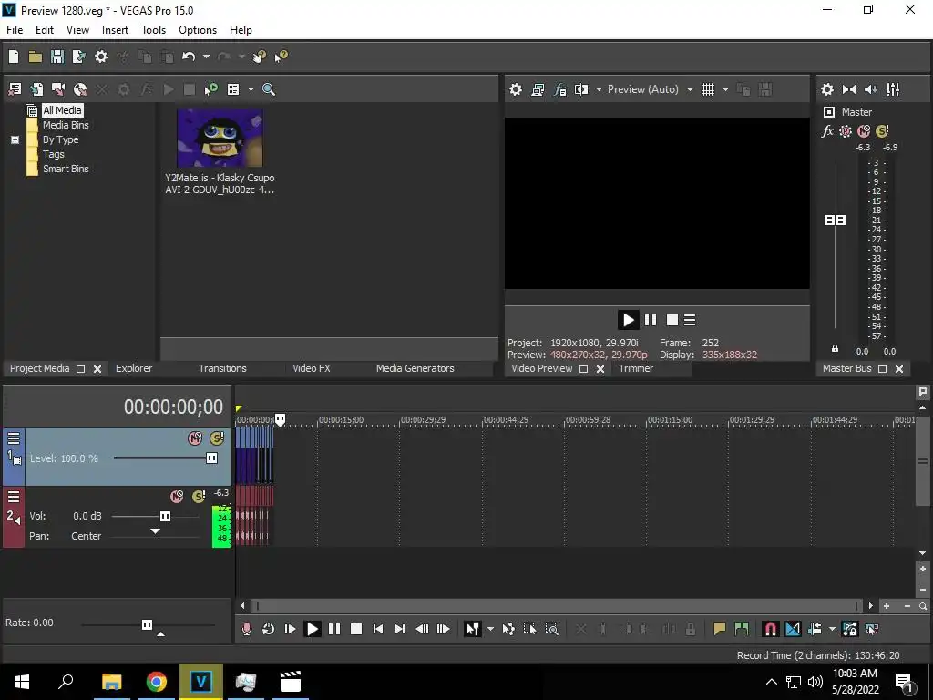Create a new empty project
Viewport: 933px width, 700px height.
(x=14, y=57)
